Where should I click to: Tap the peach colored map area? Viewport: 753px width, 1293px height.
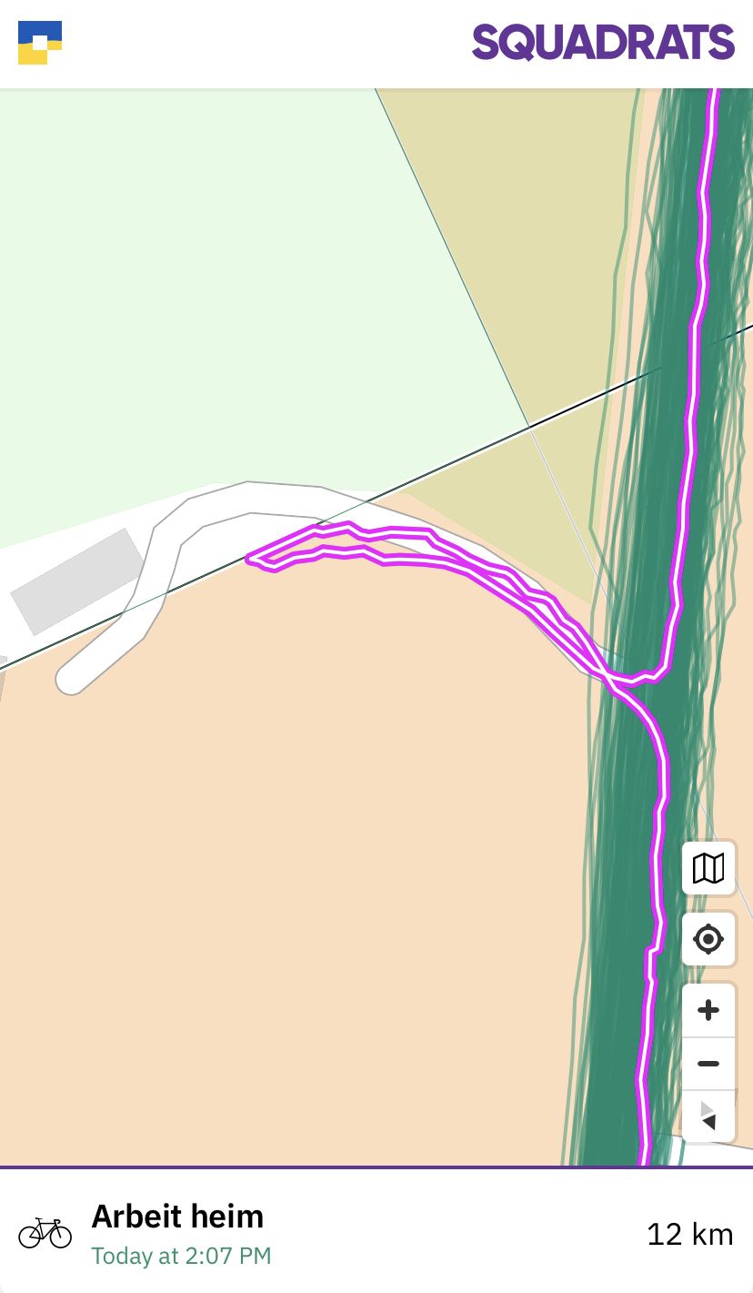pyautogui.click(x=300, y=864)
